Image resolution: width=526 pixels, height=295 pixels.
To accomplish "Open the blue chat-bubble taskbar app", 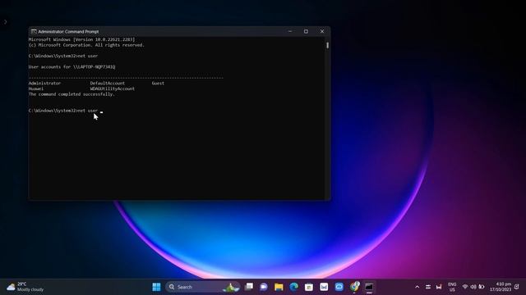I will click(339, 287).
